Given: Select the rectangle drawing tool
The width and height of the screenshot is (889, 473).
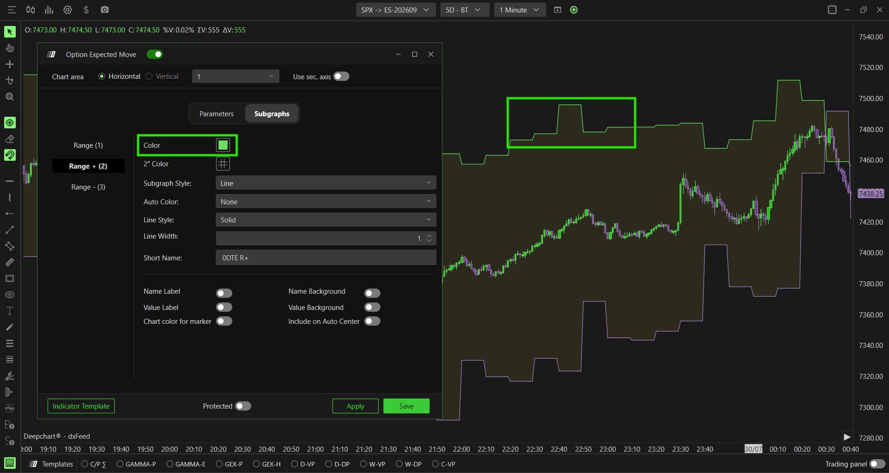Looking at the screenshot, I should click(10, 278).
